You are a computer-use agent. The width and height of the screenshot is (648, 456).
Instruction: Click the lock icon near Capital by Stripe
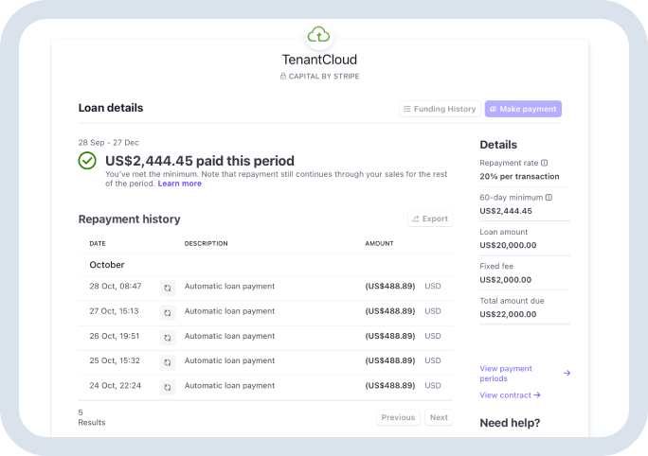click(x=283, y=76)
